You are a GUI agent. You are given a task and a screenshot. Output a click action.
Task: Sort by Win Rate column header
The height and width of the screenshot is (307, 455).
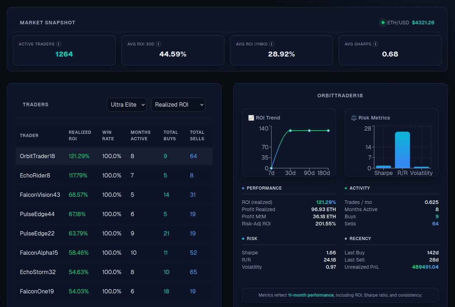coord(108,135)
